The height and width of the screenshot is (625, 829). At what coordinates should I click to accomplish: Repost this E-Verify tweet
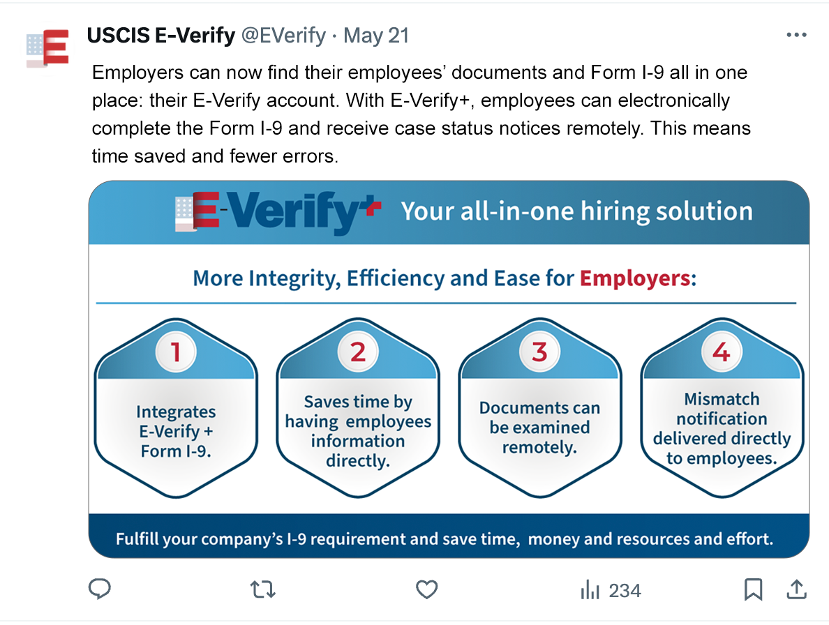tap(263, 590)
